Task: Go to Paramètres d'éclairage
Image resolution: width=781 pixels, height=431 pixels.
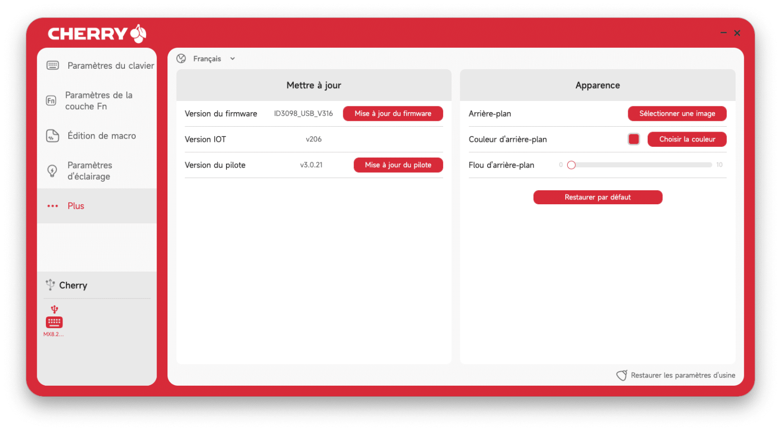Action: [x=89, y=171]
